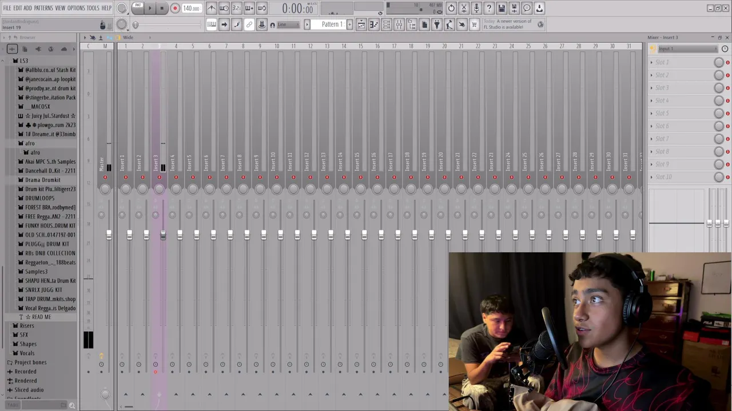732x411 pixels.
Task: Toggle PAT/SONG mode switch
Action: 138,8
